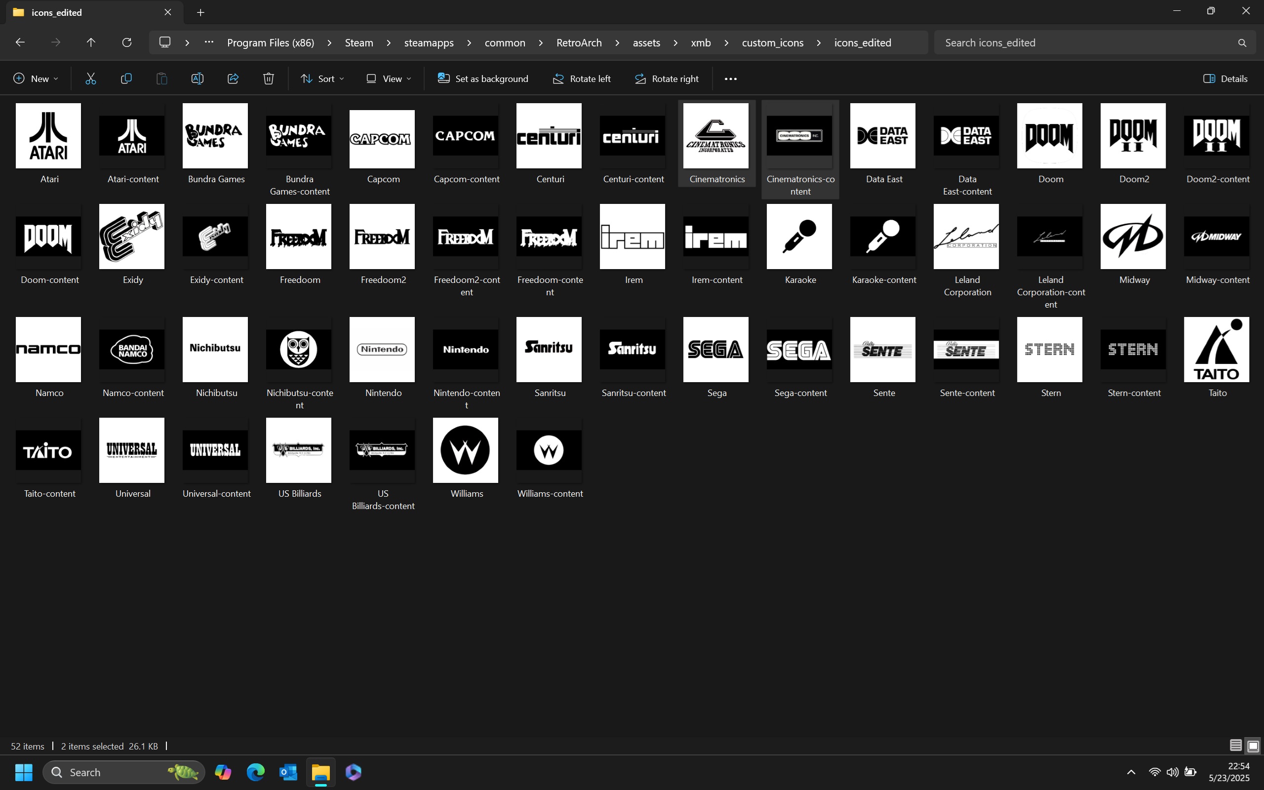This screenshot has width=1264, height=790.
Task: Click the Cut scissors icon
Action: (x=91, y=79)
